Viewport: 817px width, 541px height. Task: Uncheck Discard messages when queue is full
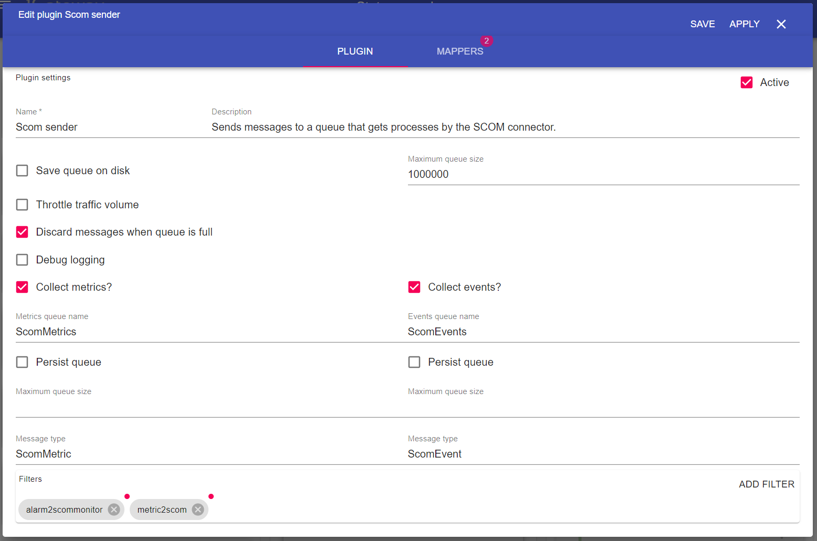22,232
